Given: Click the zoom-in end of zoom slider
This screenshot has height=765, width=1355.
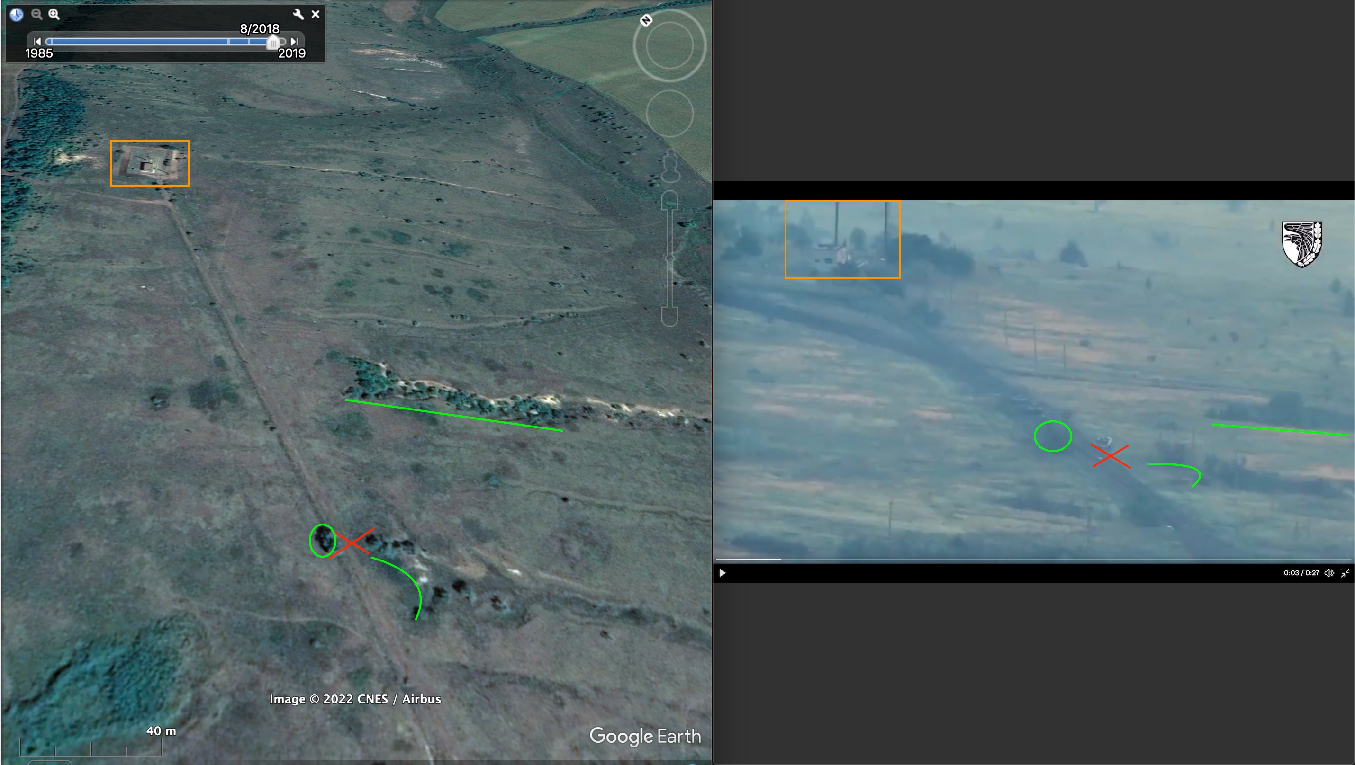Looking at the screenshot, I should 669,200.
